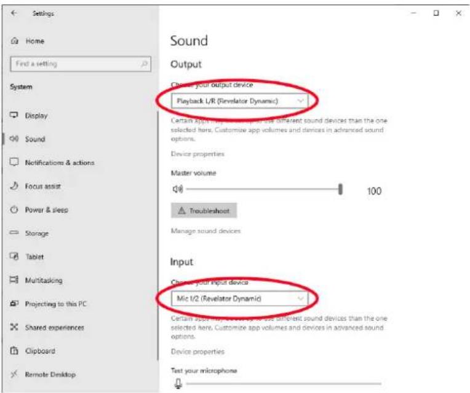Click the Test your microphone label
Screen dimensions: 470x393
coord(204,370)
